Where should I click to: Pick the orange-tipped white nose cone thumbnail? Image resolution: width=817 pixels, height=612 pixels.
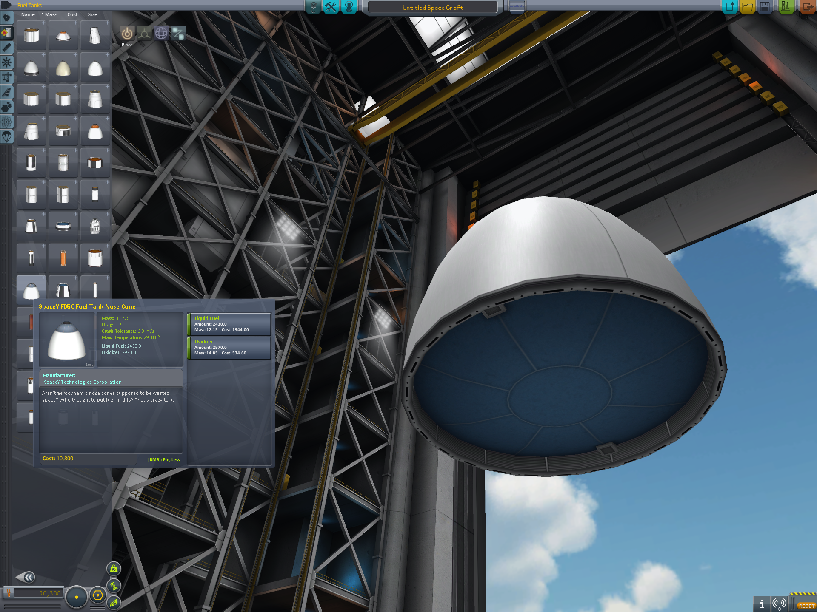coord(95,131)
